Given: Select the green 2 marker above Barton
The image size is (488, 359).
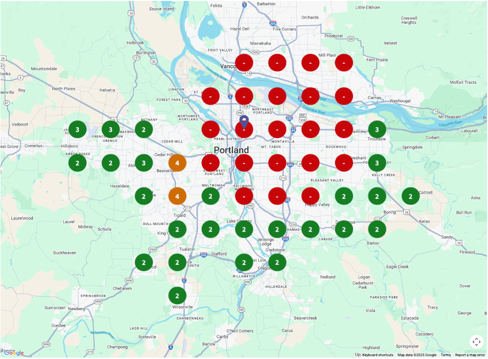Looking at the screenshot, I should tap(377, 230).
